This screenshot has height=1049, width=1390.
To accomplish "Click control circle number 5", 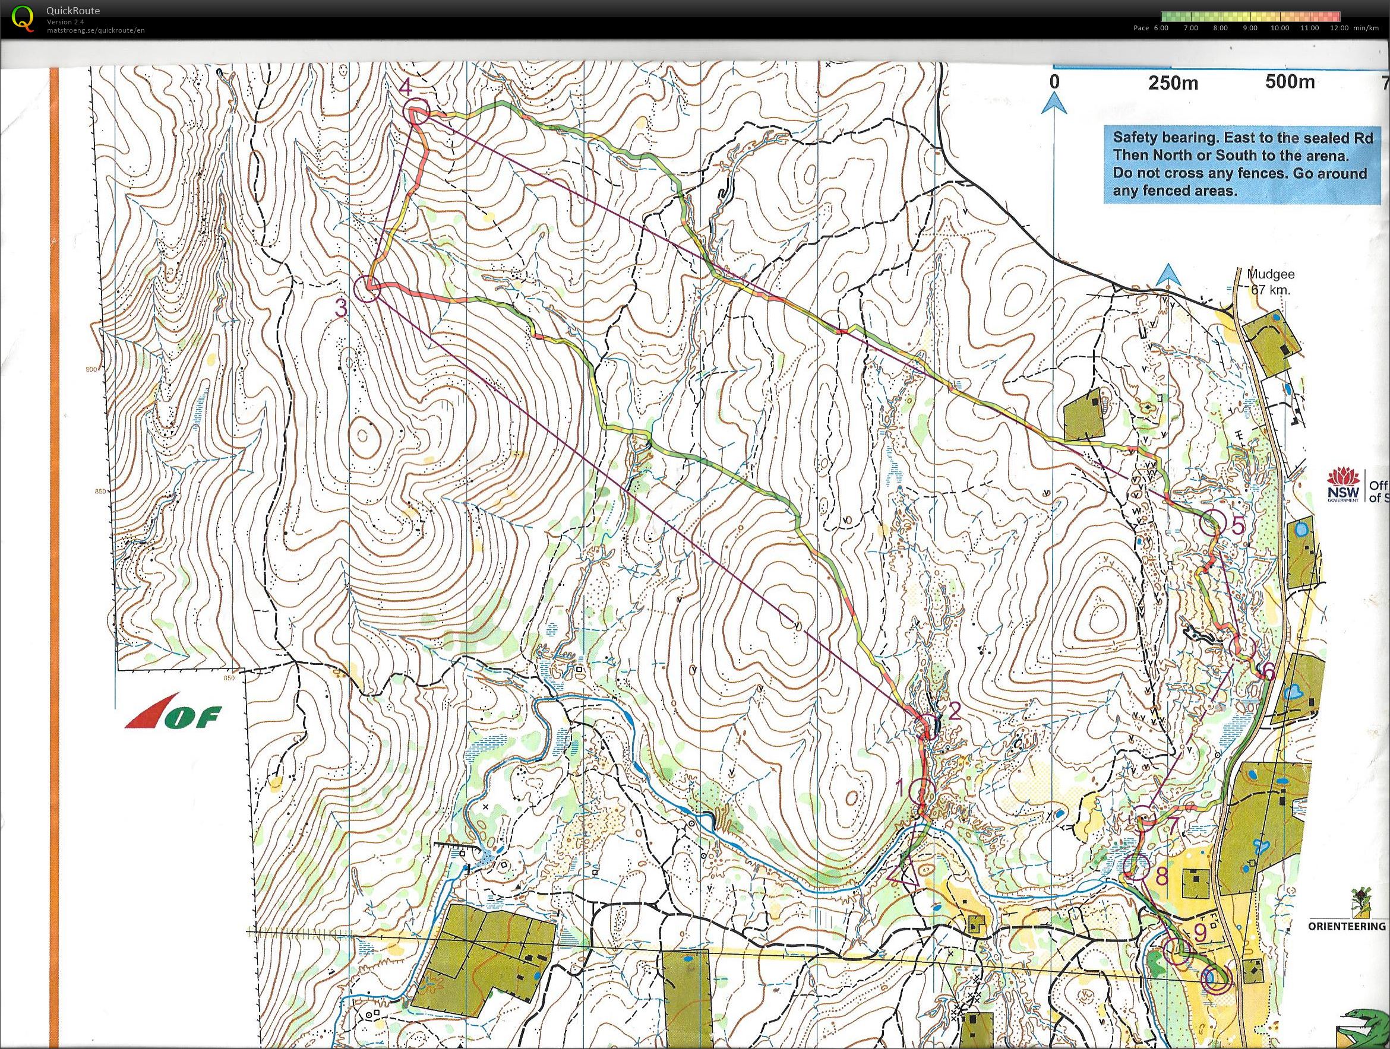I will [x=1213, y=522].
